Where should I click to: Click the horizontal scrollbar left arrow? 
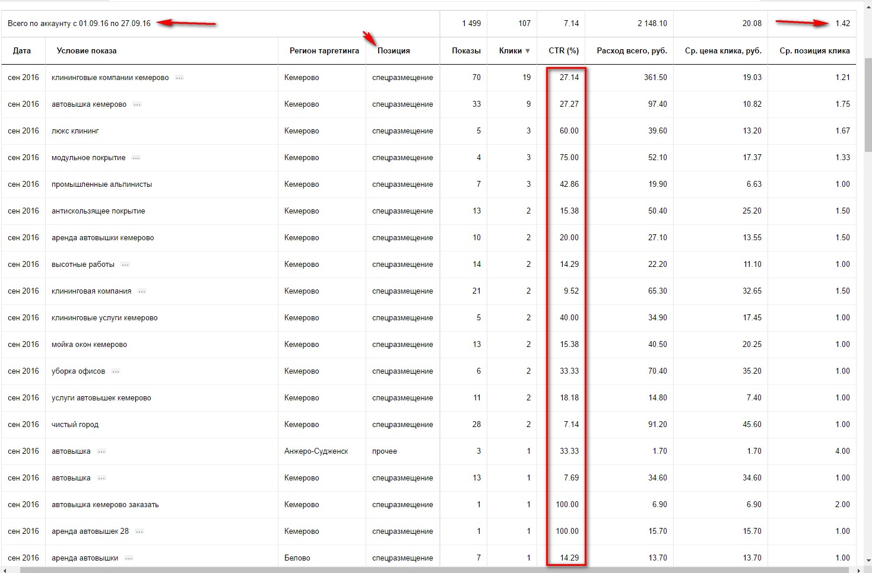(5, 570)
